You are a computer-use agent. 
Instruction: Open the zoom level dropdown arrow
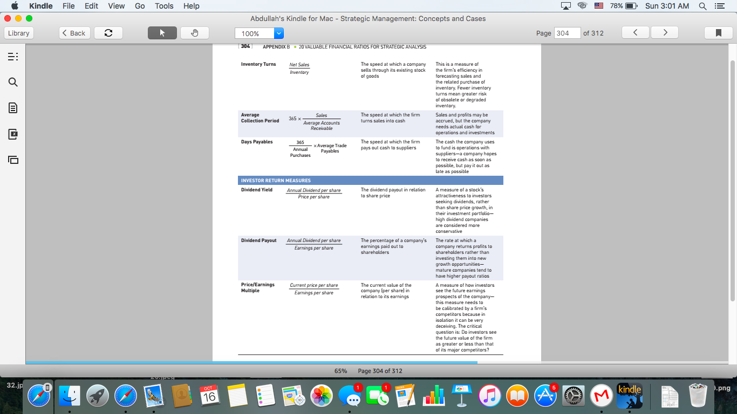point(279,33)
